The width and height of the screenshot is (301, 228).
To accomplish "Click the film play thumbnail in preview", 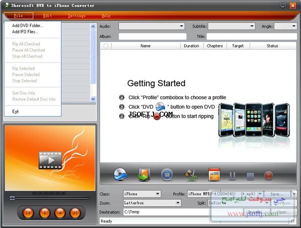I will (x=50, y=160).
